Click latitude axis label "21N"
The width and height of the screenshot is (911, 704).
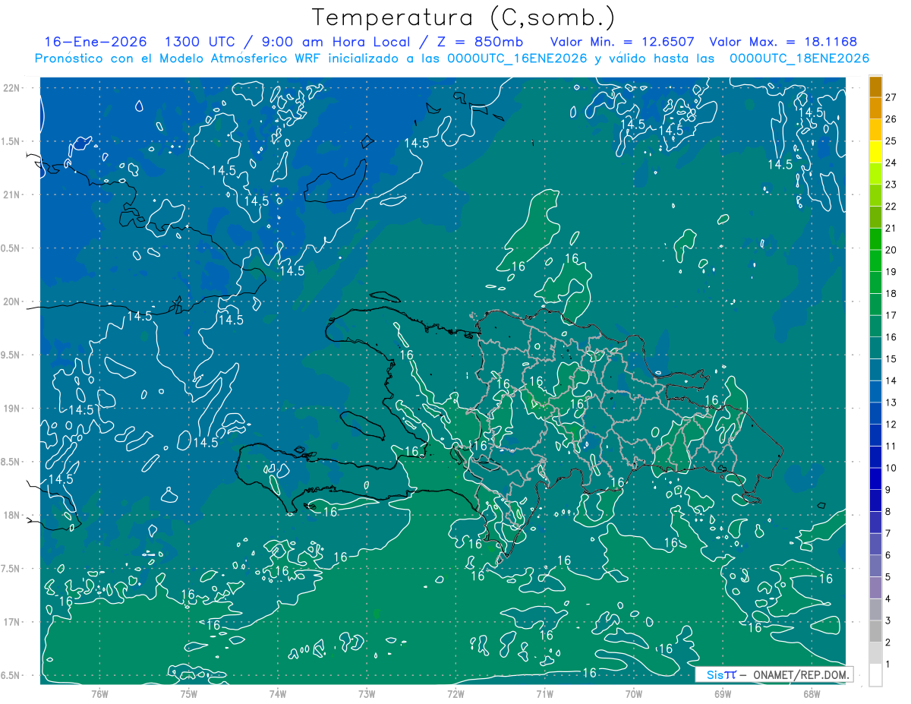point(11,194)
